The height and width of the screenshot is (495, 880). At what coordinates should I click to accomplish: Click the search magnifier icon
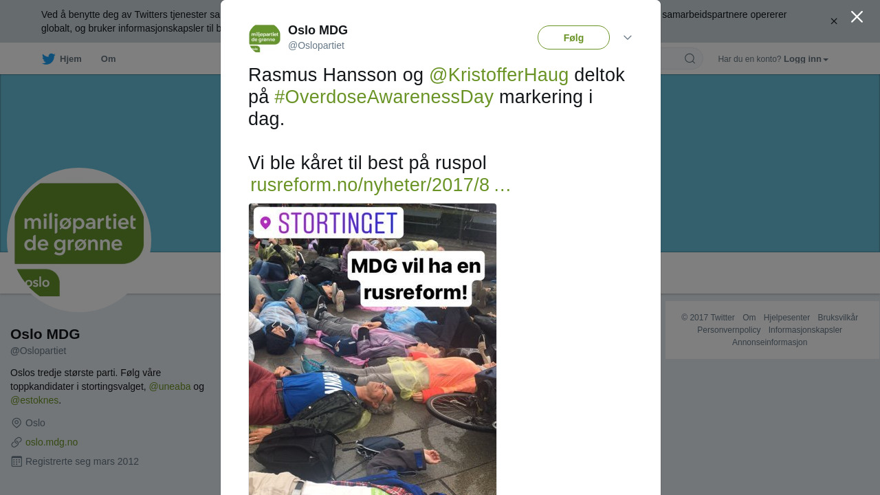pyautogui.click(x=690, y=58)
